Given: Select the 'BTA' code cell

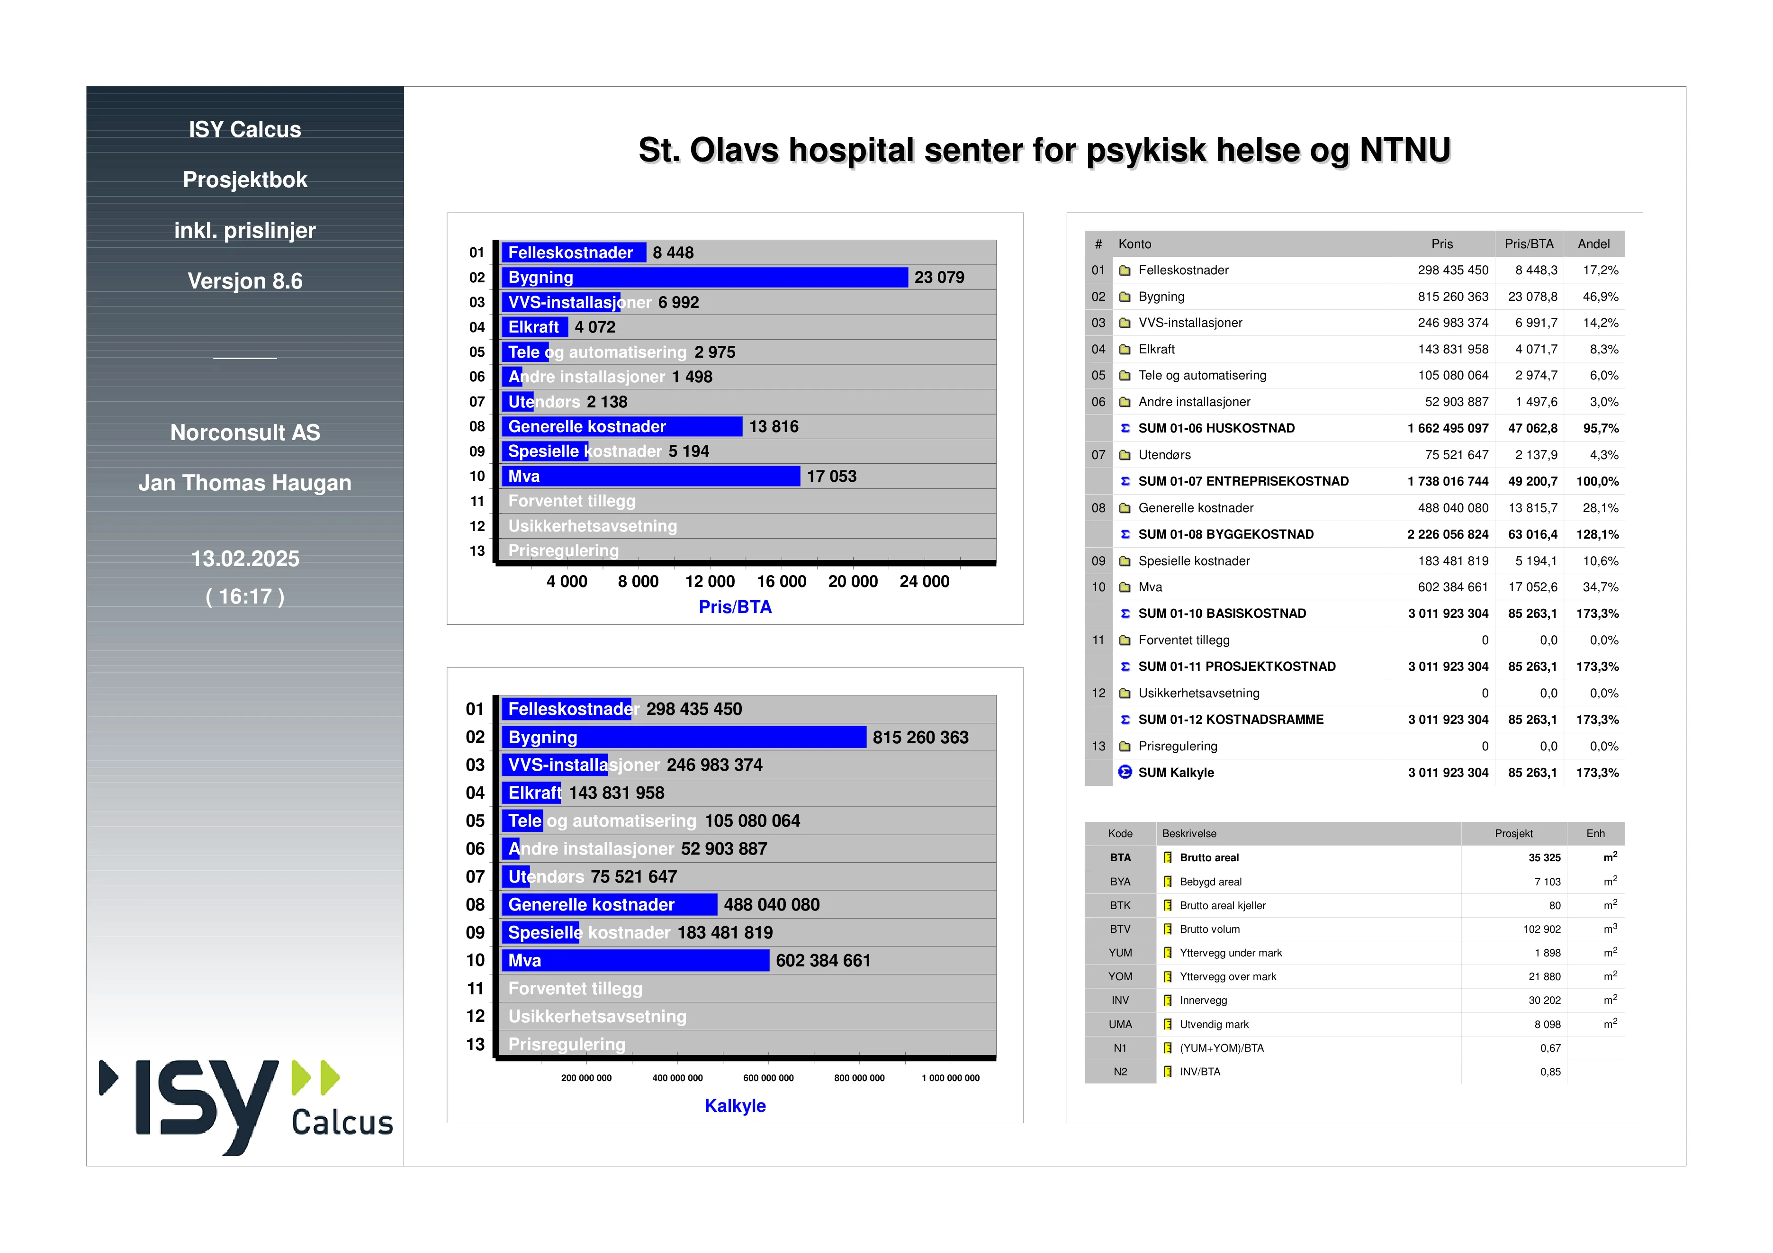Looking at the screenshot, I should click(1120, 857).
